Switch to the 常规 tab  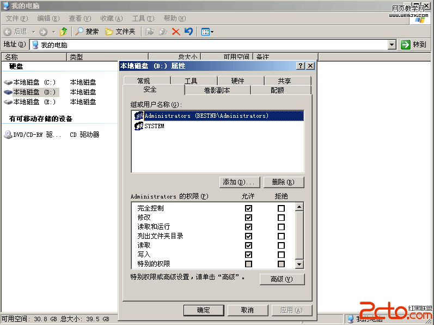pyautogui.click(x=147, y=80)
